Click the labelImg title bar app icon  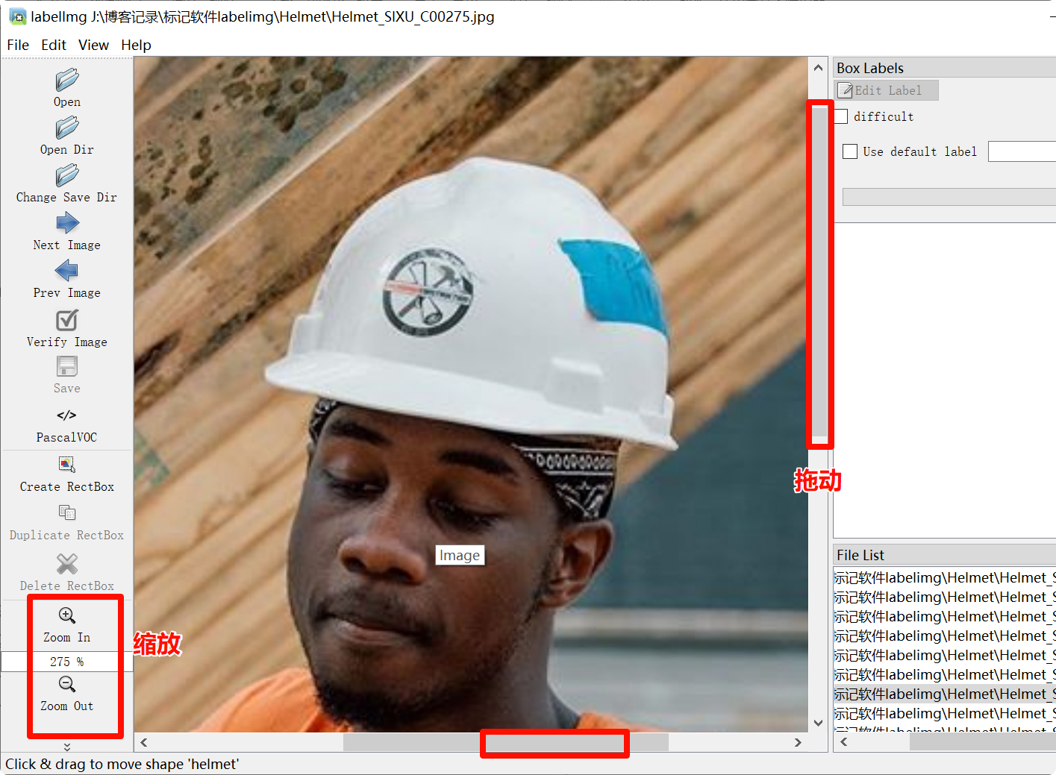17,16
